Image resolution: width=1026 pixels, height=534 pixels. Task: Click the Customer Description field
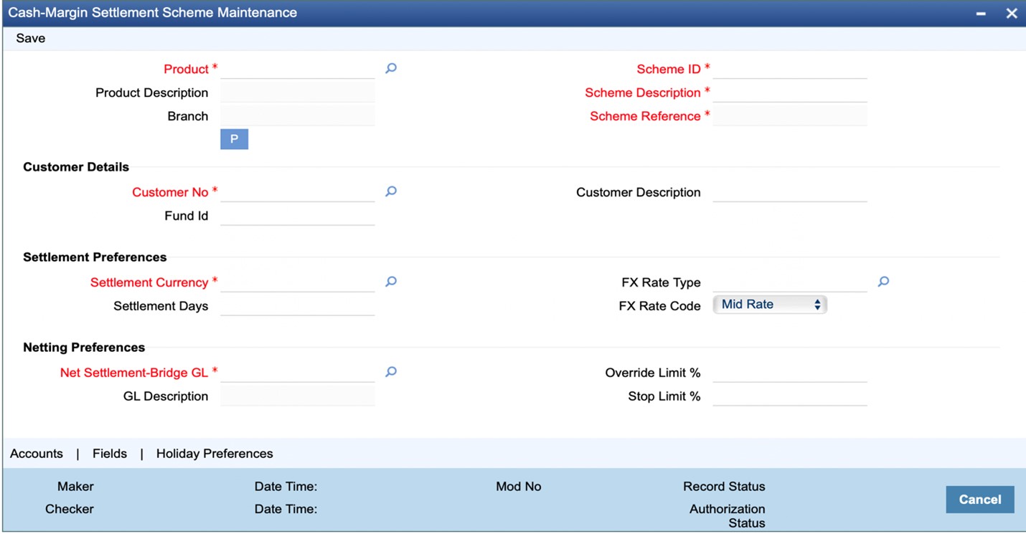pyautogui.click(x=790, y=193)
